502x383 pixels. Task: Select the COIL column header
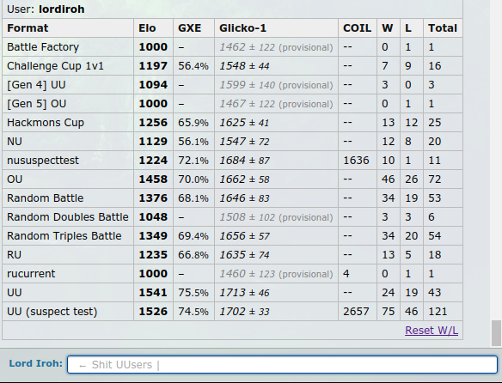[x=358, y=28]
